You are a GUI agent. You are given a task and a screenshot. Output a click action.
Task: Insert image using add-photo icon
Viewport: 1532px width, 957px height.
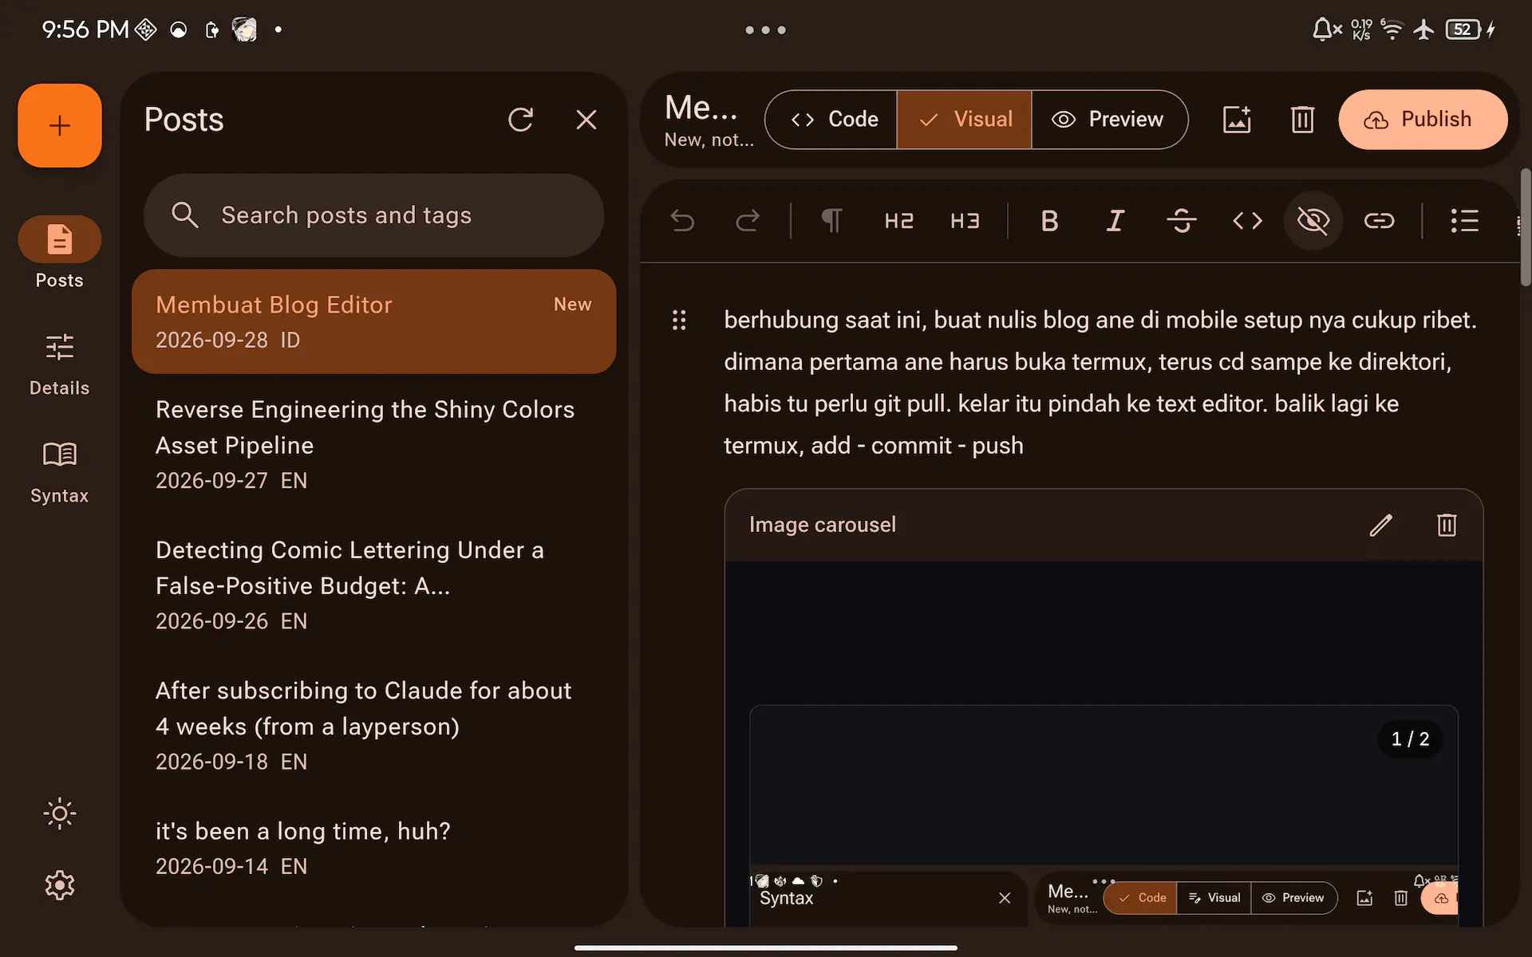pyautogui.click(x=1237, y=120)
